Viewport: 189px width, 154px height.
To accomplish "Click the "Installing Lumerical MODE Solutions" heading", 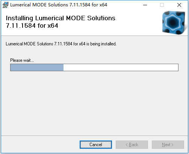I will pyautogui.click(x=60, y=18).
